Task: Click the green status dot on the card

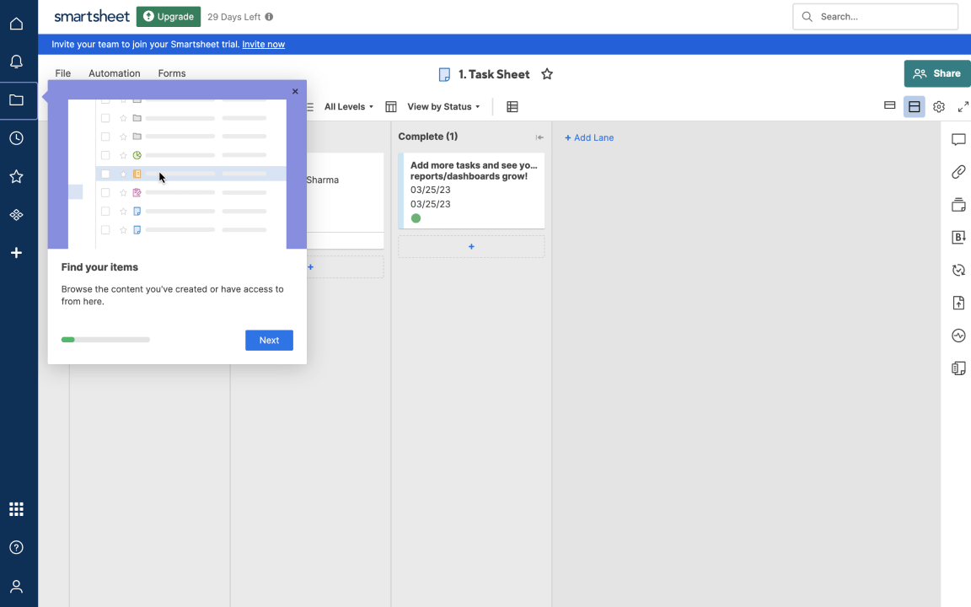Action: 416,218
